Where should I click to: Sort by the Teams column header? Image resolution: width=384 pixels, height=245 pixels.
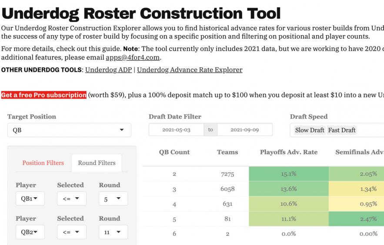pyautogui.click(x=227, y=152)
